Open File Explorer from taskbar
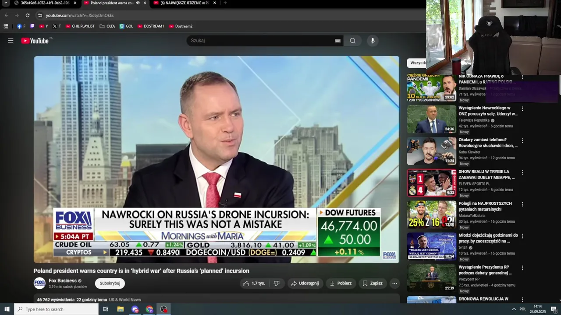The width and height of the screenshot is (561, 315). [x=121, y=309]
